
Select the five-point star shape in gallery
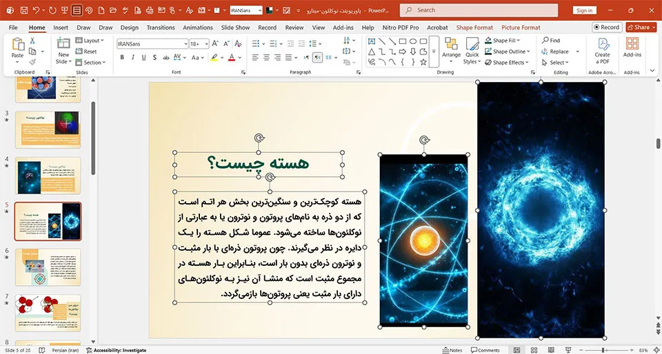coord(423,63)
